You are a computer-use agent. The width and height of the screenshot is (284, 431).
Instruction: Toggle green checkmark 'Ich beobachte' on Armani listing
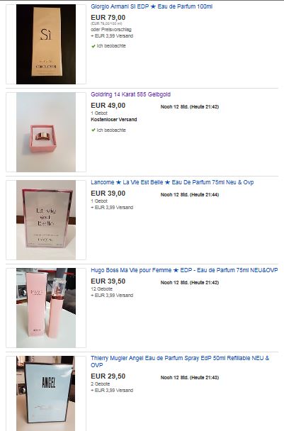pos(108,46)
